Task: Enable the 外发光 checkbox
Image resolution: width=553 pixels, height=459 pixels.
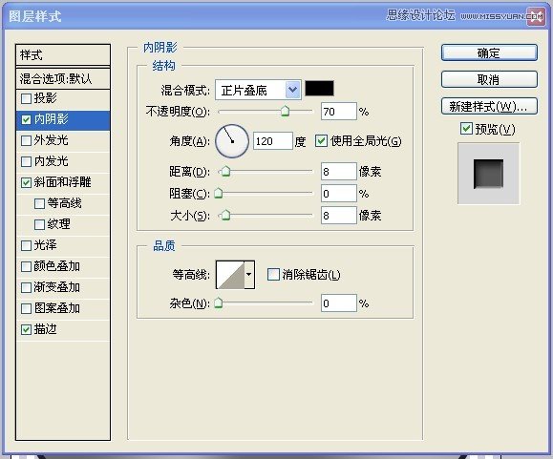Action: tap(26, 140)
